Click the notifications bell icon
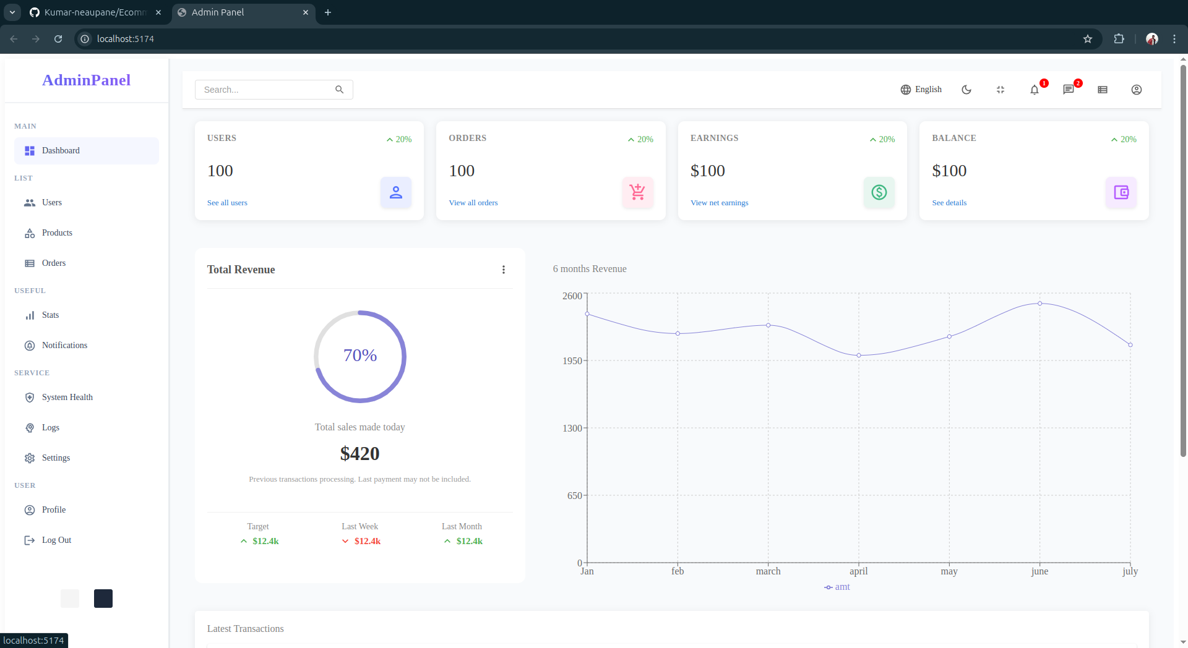 (x=1034, y=90)
